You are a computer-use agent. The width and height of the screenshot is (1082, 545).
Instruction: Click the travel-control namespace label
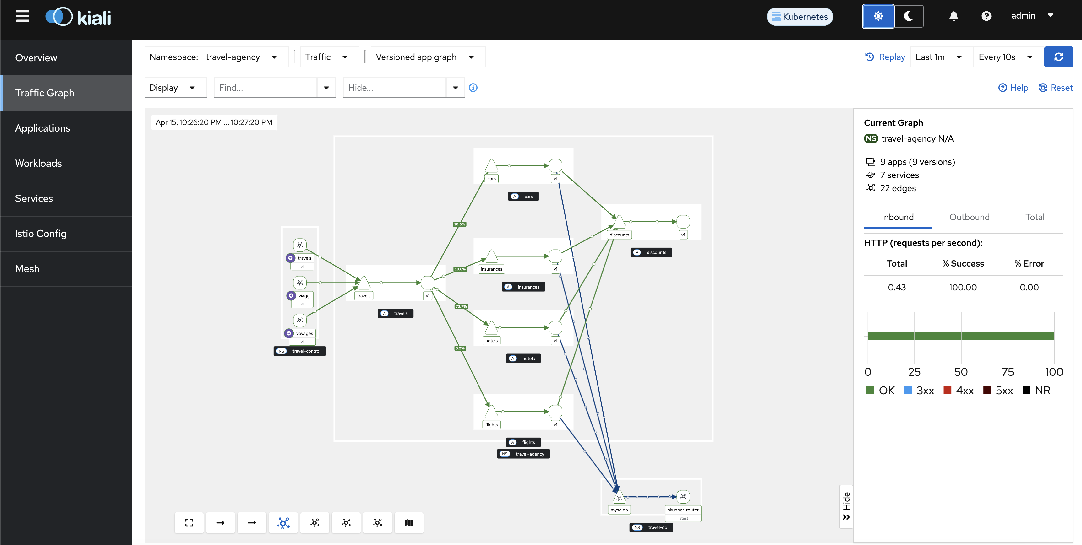(299, 351)
